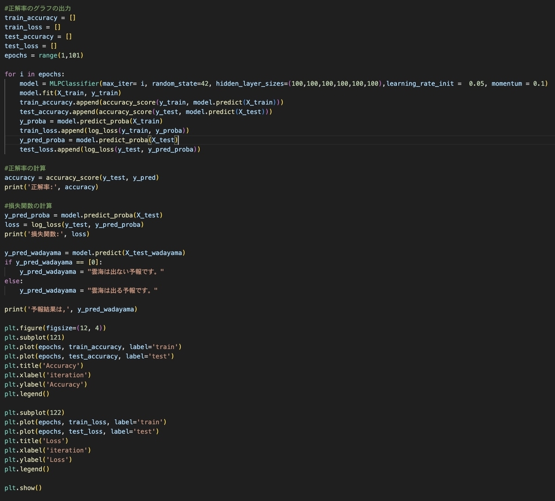Click the line 'y_proba = model.predict_proba(X_train)'
Image resolution: width=555 pixels, height=501 pixels.
click(91, 121)
